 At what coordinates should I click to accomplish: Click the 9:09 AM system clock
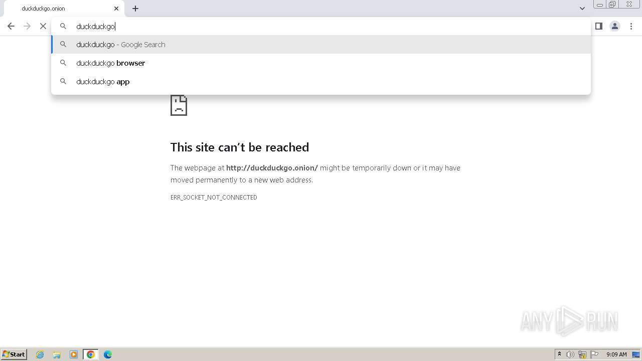[x=616, y=354]
